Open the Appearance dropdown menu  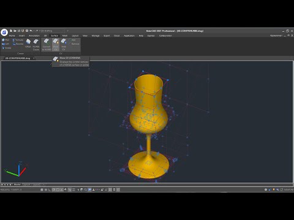point(276,35)
